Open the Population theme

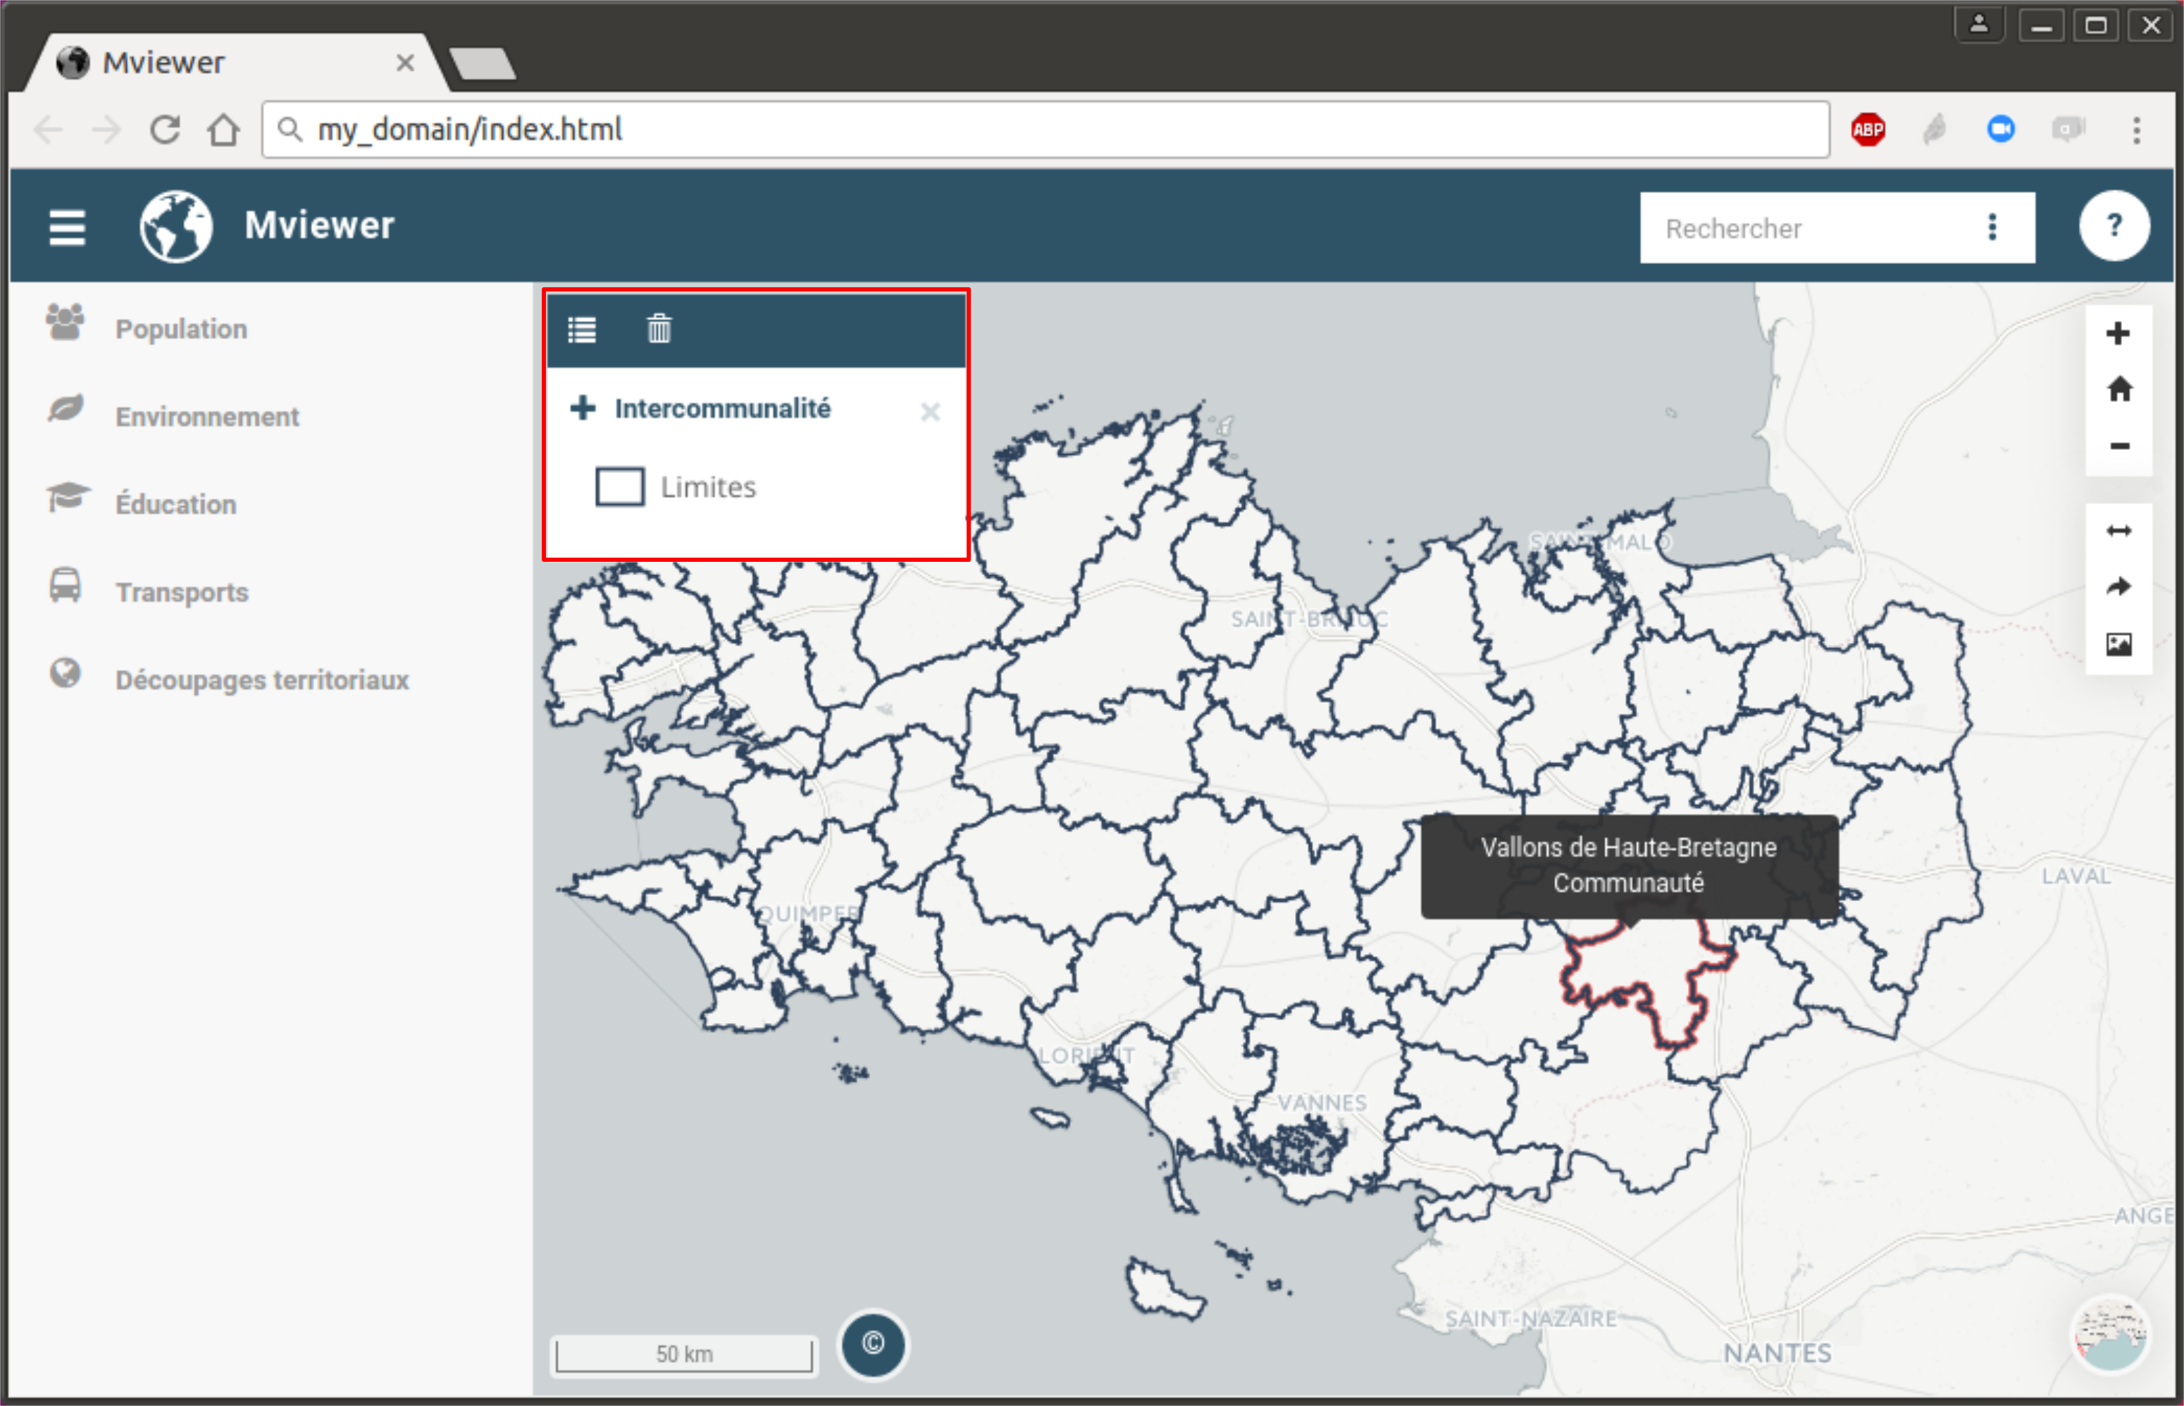pos(181,329)
